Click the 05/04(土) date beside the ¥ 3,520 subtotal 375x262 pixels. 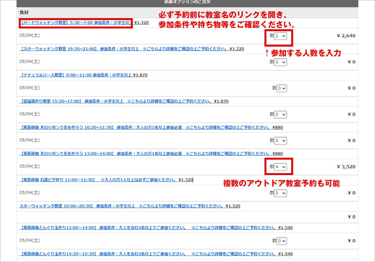point(30,166)
